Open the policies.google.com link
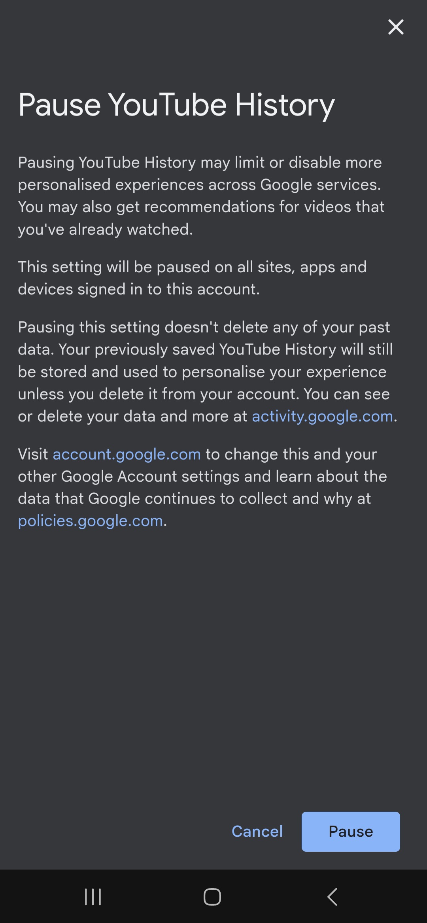 pyautogui.click(x=91, y=521)
